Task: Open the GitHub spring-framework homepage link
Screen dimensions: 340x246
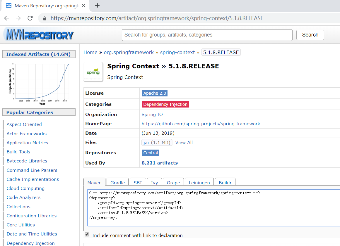Action: pos(201,124)
